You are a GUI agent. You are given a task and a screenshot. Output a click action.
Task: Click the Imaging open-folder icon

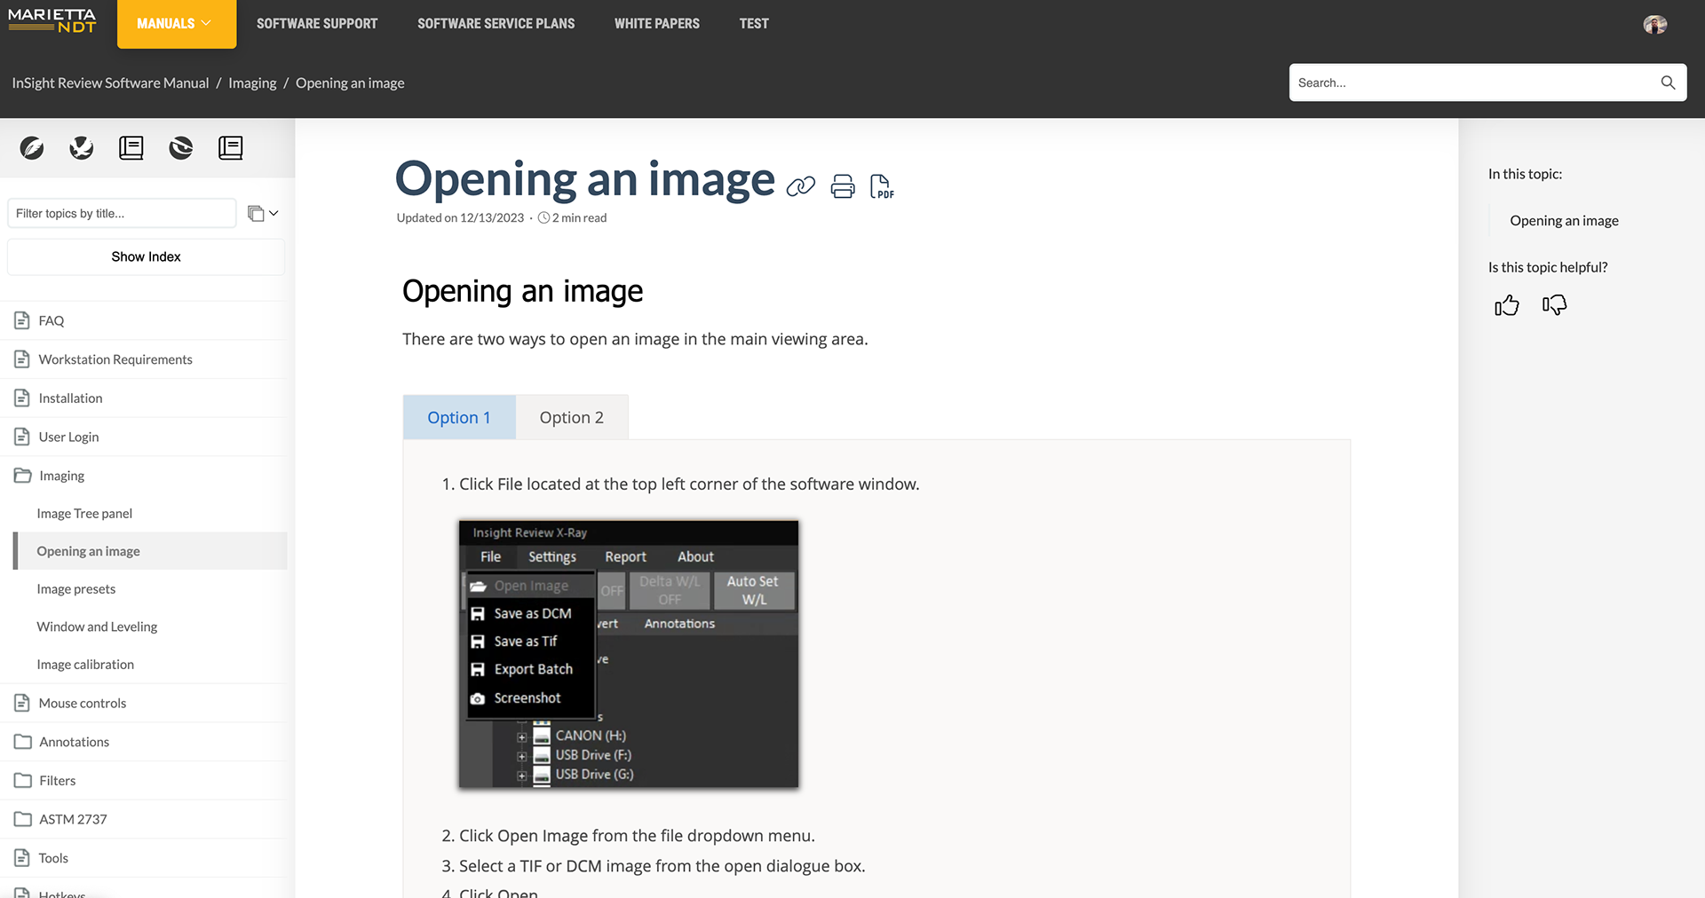click(23, 476)
